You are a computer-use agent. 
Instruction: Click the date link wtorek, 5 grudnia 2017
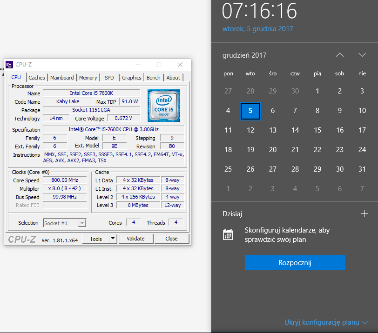click(257, 29)
